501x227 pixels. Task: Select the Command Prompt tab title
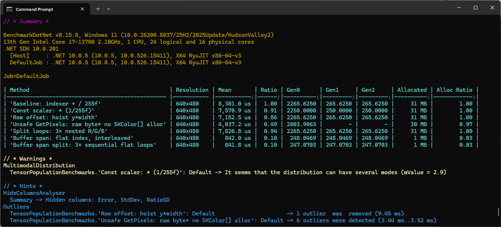pos(34,9)
